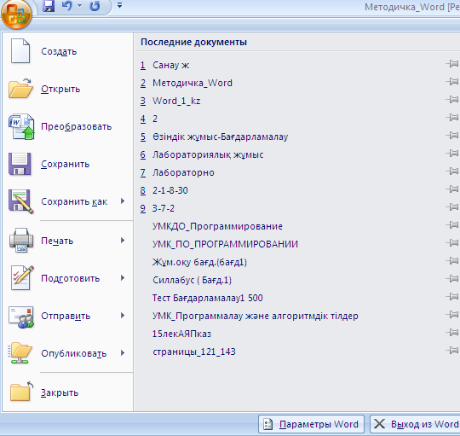This screenshot has width=460, height=436.
Task: Choose Открыть from the Office menu
Action: [68, 89]
